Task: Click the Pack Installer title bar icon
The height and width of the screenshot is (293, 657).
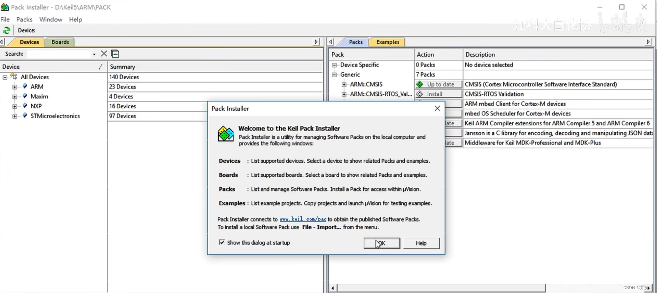Action: pyautogui.click(x=5, y=7)
